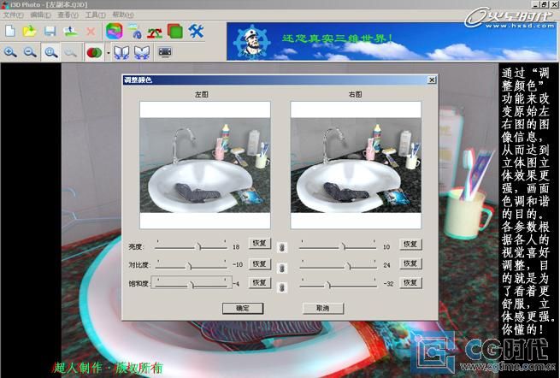Open settings via wrench and screwdriver icon

tap(196, 31)
